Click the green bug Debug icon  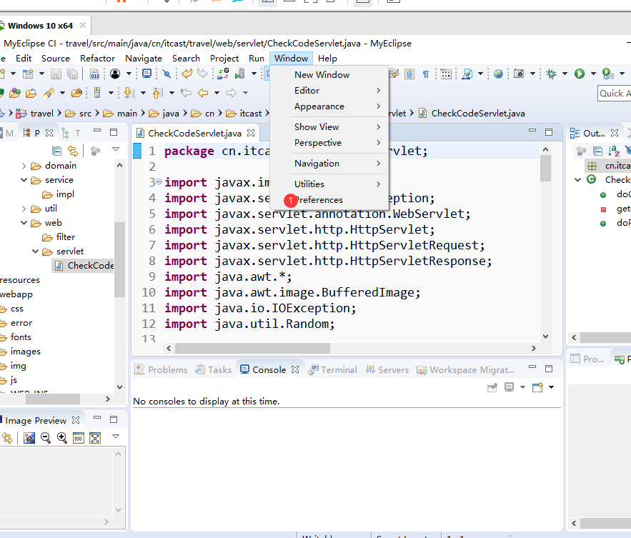pos(551,74)
